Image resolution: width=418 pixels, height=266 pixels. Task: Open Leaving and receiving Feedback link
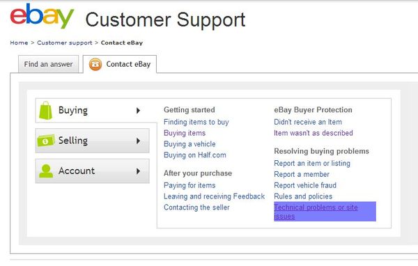215,196
